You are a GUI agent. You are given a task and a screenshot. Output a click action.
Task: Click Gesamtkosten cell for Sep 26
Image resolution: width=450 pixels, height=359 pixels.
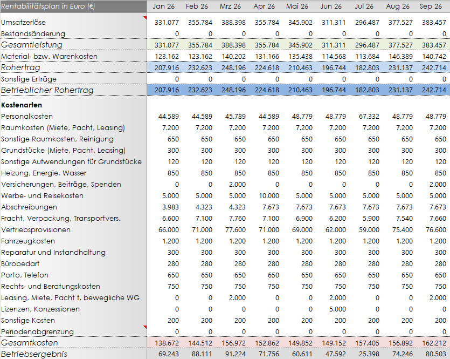tap(434, 343)
